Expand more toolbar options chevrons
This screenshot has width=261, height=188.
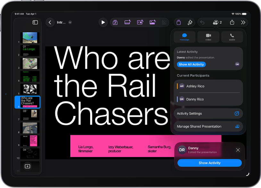point(243,22)
